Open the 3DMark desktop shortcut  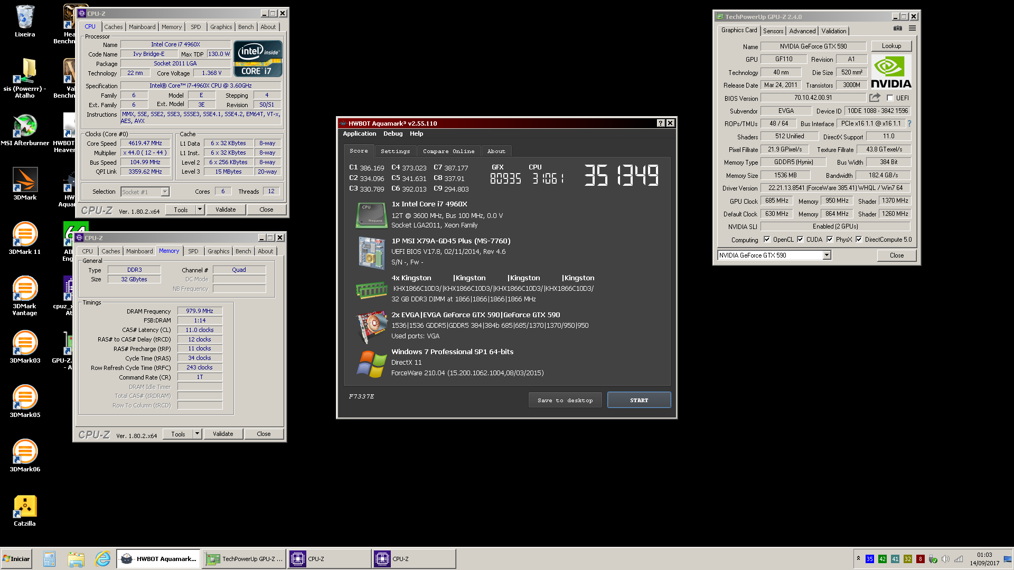click(25, 184)
